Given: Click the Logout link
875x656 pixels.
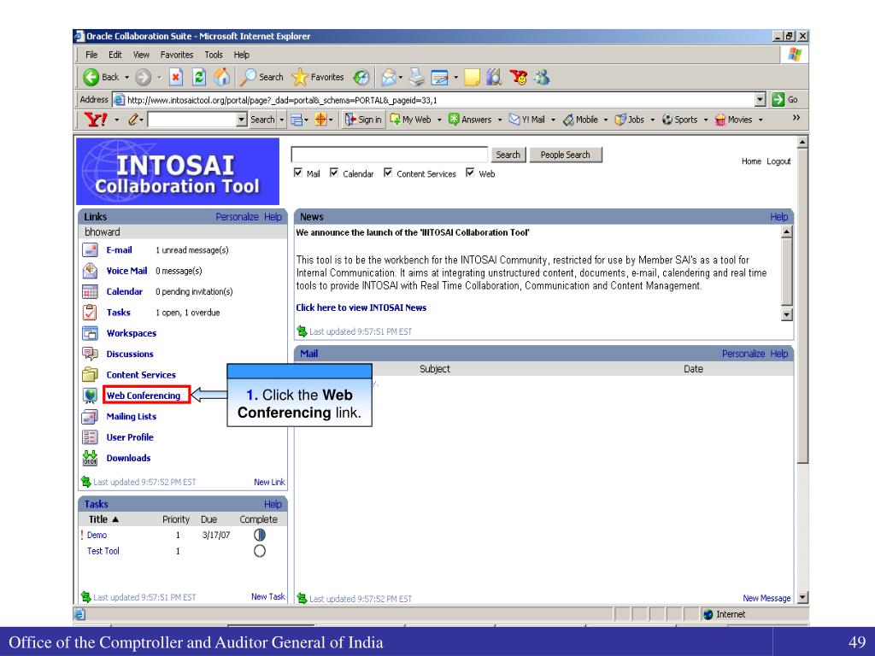Looking at the screenshot, I should click(778, 161).
